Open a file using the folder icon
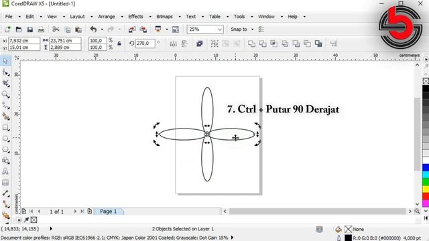The image size is (429, 241). (19, 29)
